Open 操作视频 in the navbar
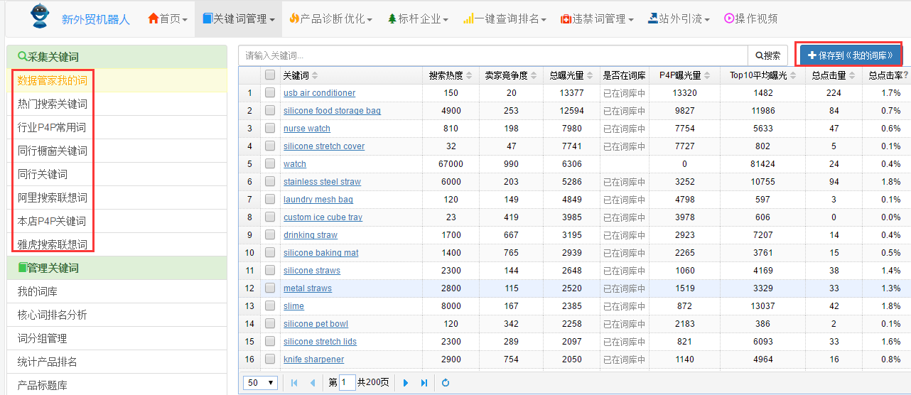 click(x=750, y=19)
